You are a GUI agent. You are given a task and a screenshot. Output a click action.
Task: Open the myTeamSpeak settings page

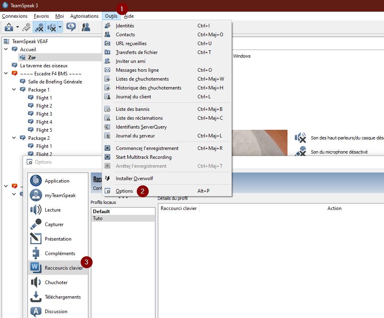[x=60, y=195]
